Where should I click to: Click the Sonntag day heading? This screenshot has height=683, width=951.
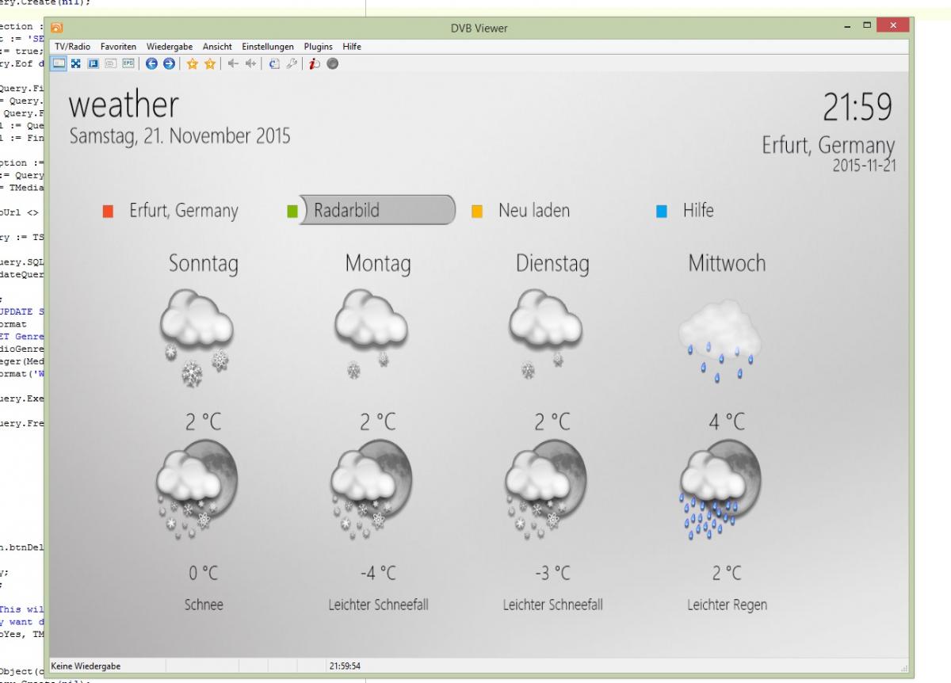[204, 264]
